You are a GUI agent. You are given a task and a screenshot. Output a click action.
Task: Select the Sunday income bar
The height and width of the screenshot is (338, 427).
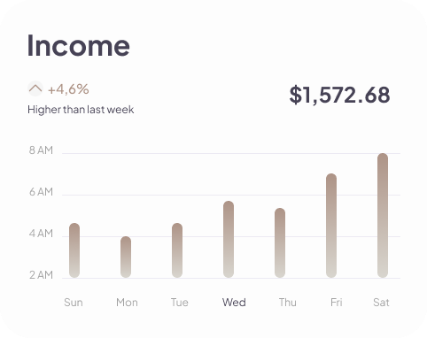coord(74,250)
